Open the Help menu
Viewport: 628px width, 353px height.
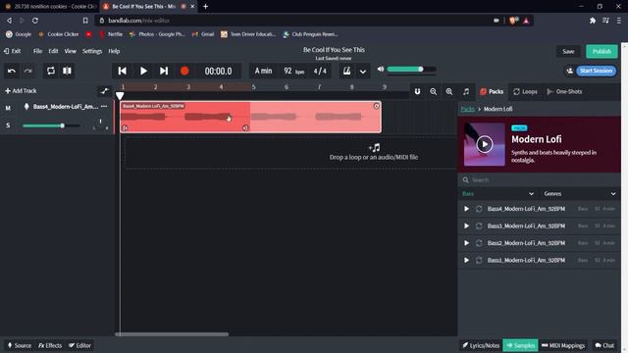pos(114,51)
